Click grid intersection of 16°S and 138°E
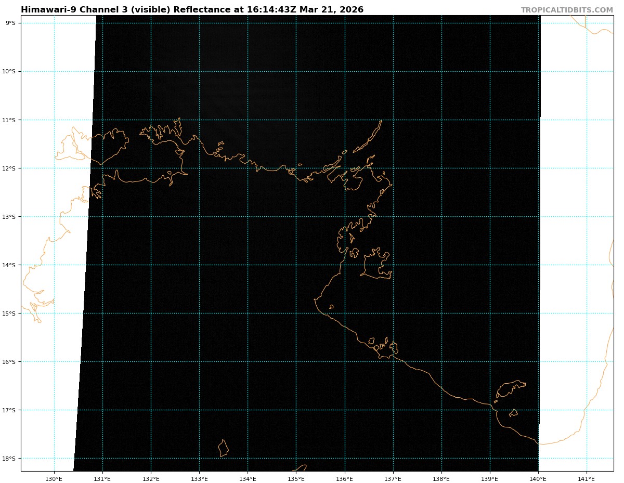The image size is (624, 483). point(441,362)
